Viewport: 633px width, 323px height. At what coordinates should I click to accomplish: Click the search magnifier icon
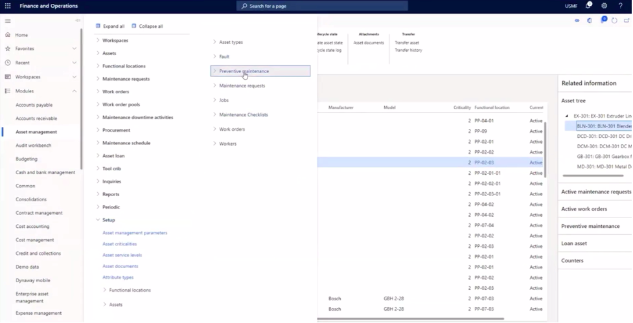244,6
